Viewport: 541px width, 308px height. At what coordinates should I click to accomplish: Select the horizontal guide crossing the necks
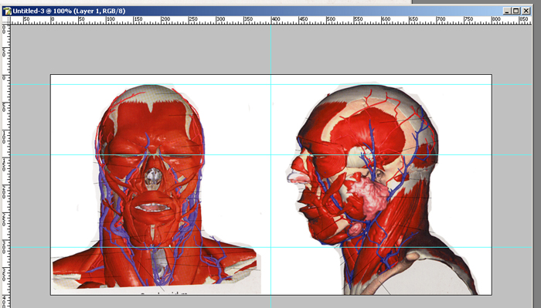click(x=270, y=247)
